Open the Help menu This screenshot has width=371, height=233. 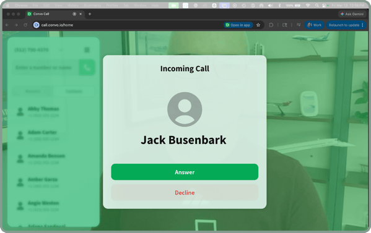click(x=155, y=5)
